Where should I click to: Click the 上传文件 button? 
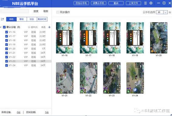click(133, 3)
